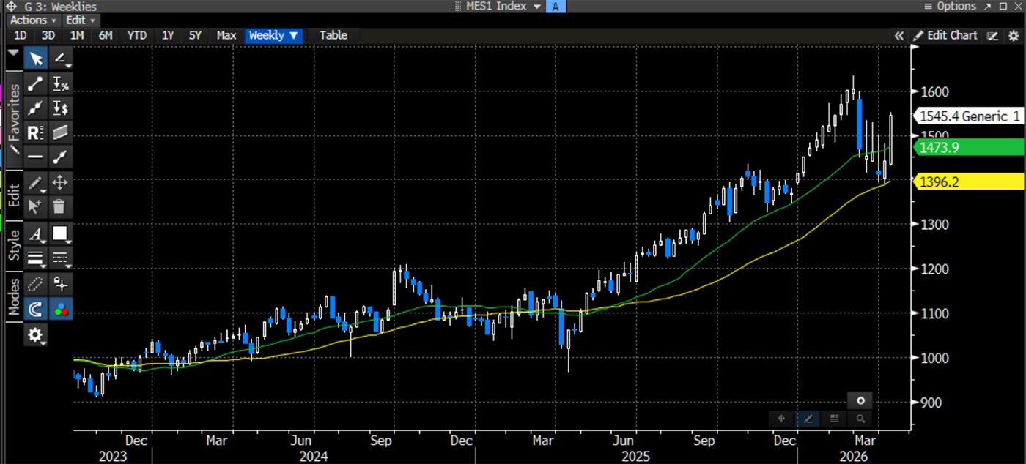Open the drawing settings gear at toolbar bottom
Viewport: 1026px width, 464px height.
pyautogui.click(x=34, y=334)
